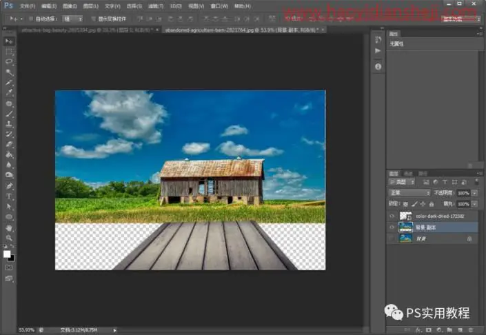The height and width of the screenshot is (335, 486).
Task: Select the Healing Brush tool
Action: (x=9, y=103)
